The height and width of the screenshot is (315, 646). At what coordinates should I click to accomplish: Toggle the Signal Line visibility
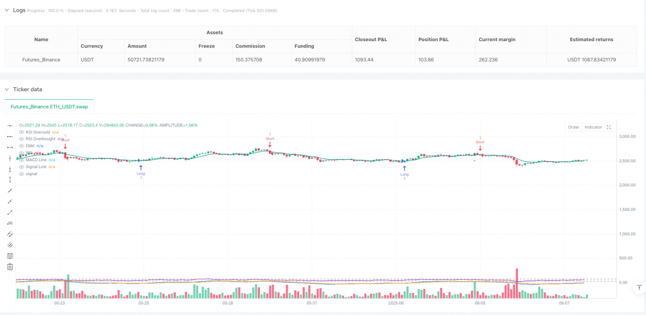coord(21,167)
